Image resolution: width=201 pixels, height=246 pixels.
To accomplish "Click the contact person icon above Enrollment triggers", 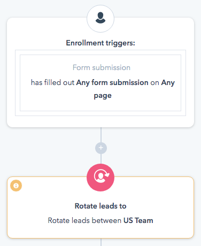I will (x=100, y=19).
